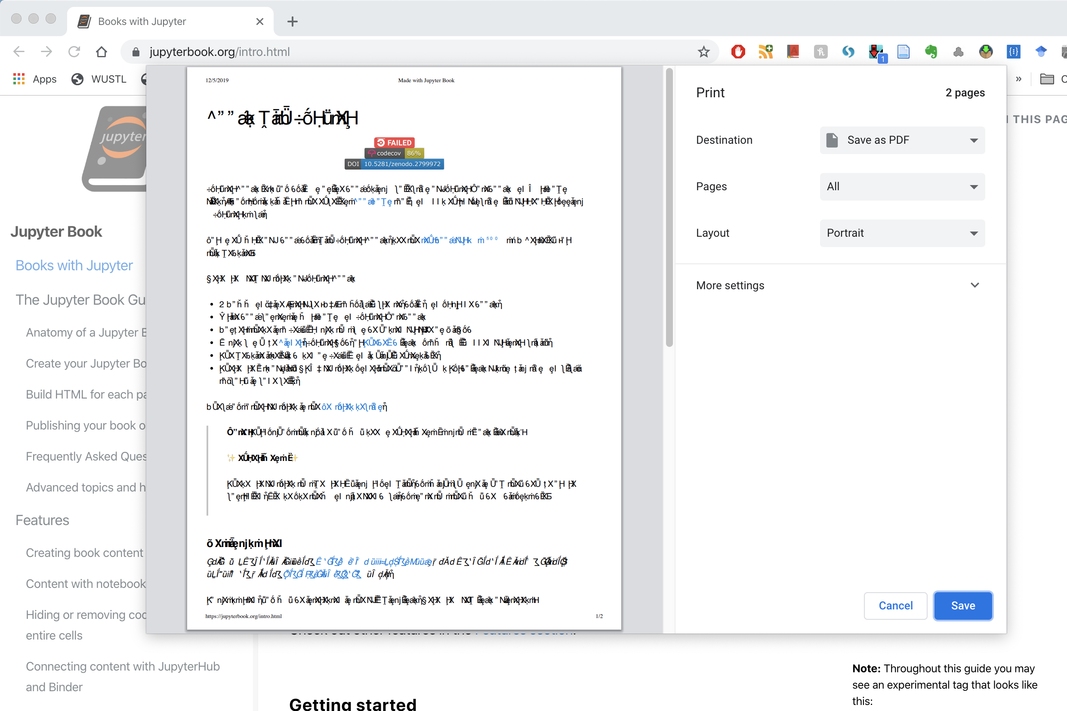Click the Save button
1067x711 pixels.
click(x=963, y=606)
